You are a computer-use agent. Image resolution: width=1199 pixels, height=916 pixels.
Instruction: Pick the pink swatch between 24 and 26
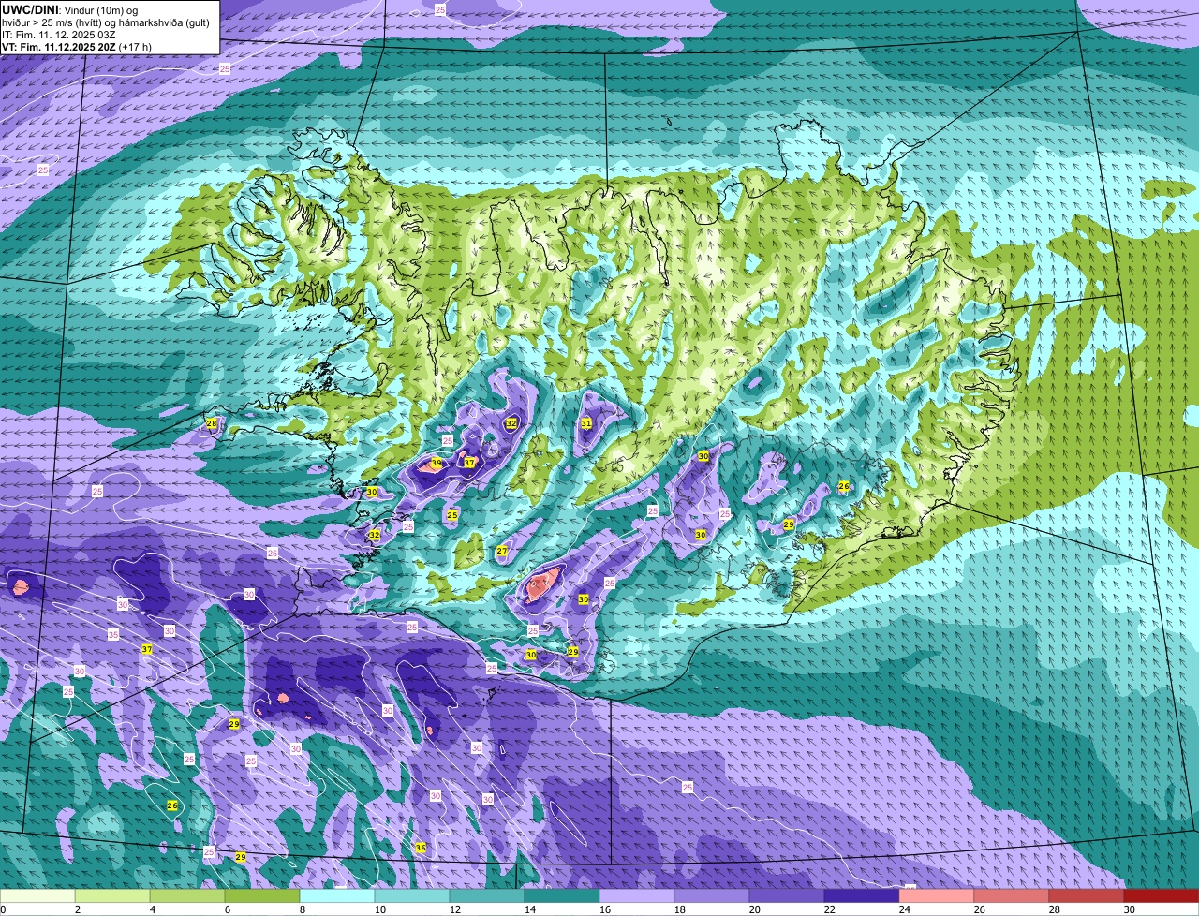pos(937,896)
